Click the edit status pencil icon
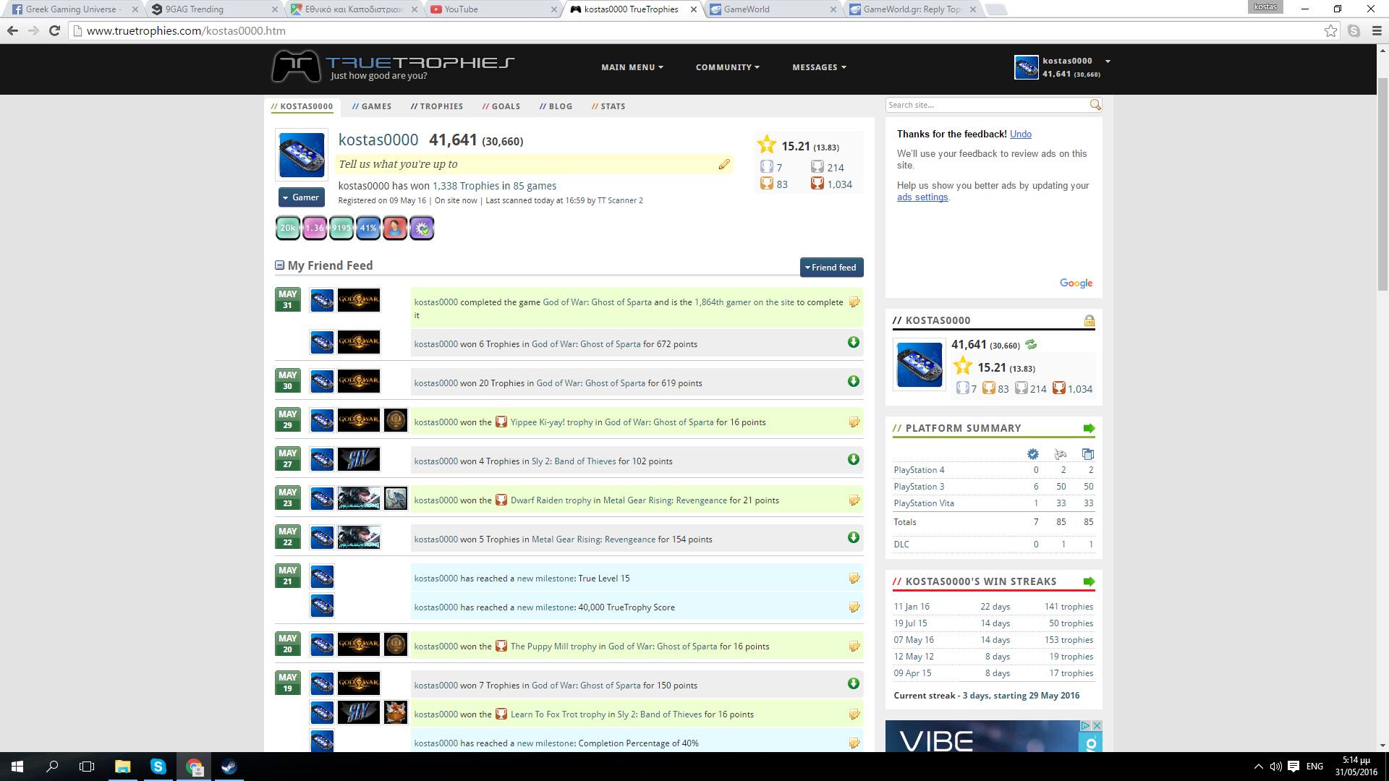Image resolution: width=1389 pixels, height=781 pixels. (723, 164)
